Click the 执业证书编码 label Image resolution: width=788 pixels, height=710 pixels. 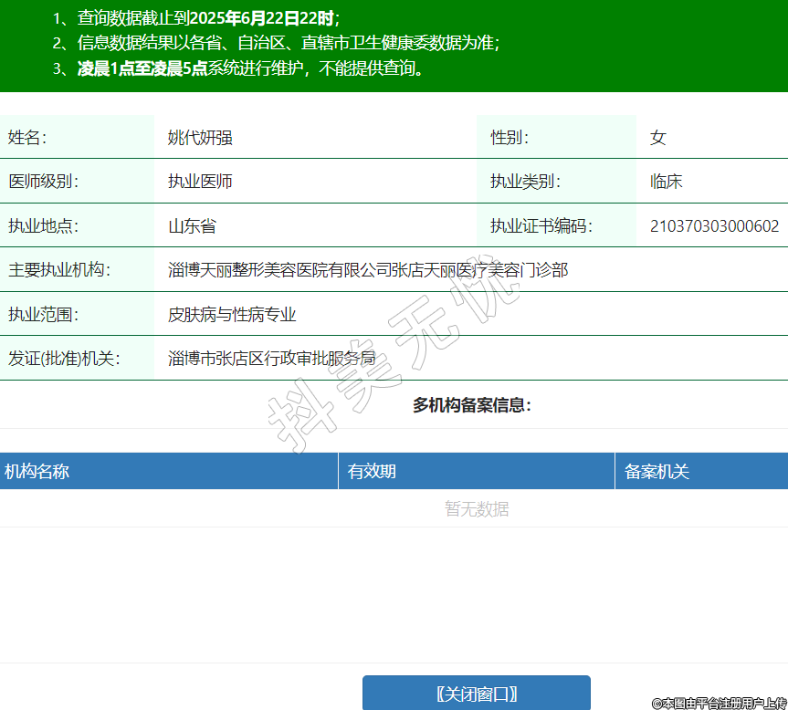541,226
